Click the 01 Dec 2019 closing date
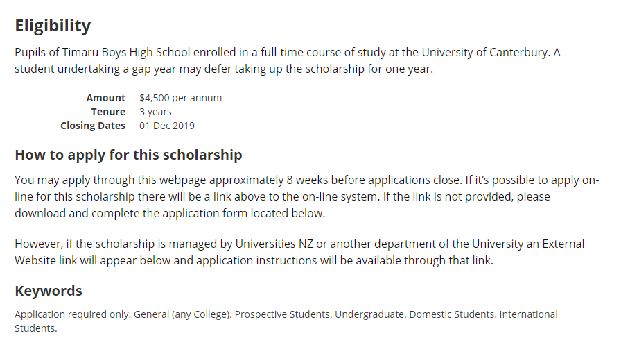The image size is (621, 338). coord(167,126)
